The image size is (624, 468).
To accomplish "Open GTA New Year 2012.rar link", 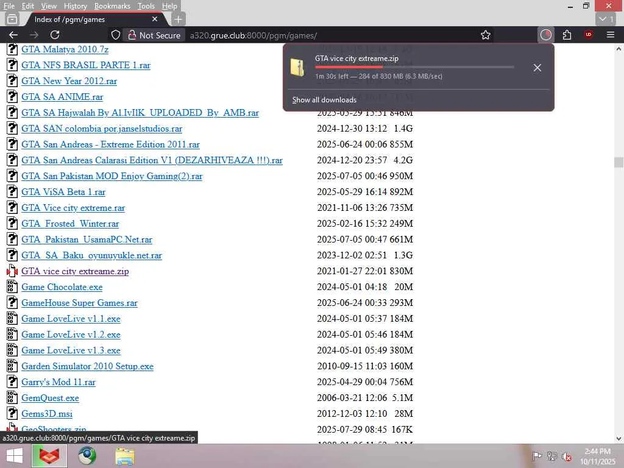I will 69,81.
